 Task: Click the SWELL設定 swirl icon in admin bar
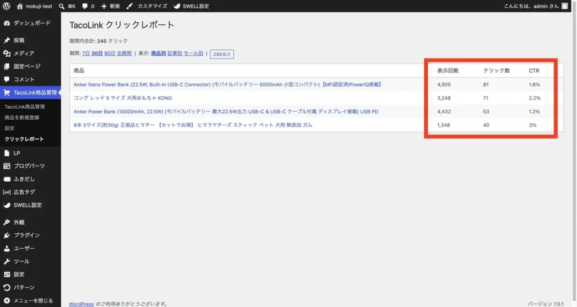(176, 6)
